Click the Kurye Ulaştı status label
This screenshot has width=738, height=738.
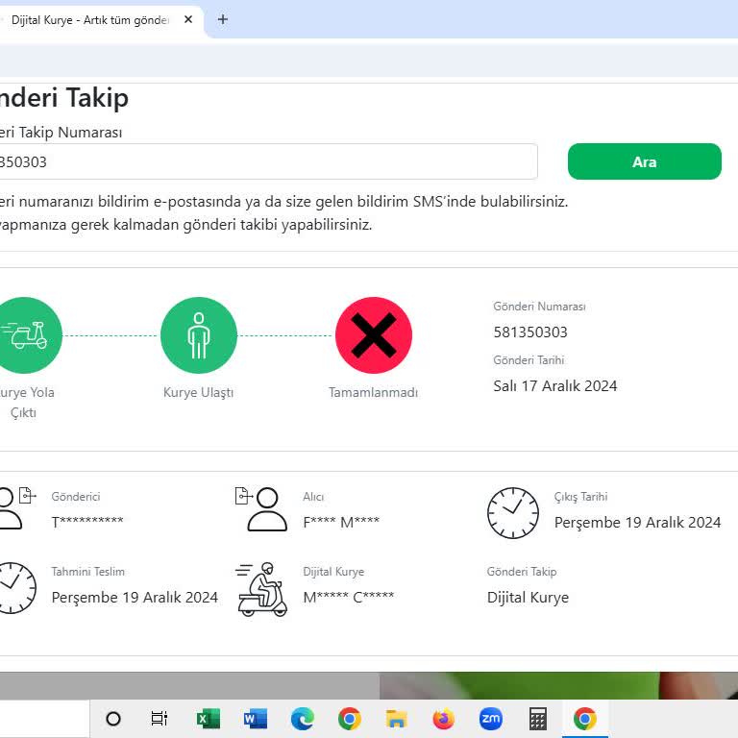click(x=199, y=392)
